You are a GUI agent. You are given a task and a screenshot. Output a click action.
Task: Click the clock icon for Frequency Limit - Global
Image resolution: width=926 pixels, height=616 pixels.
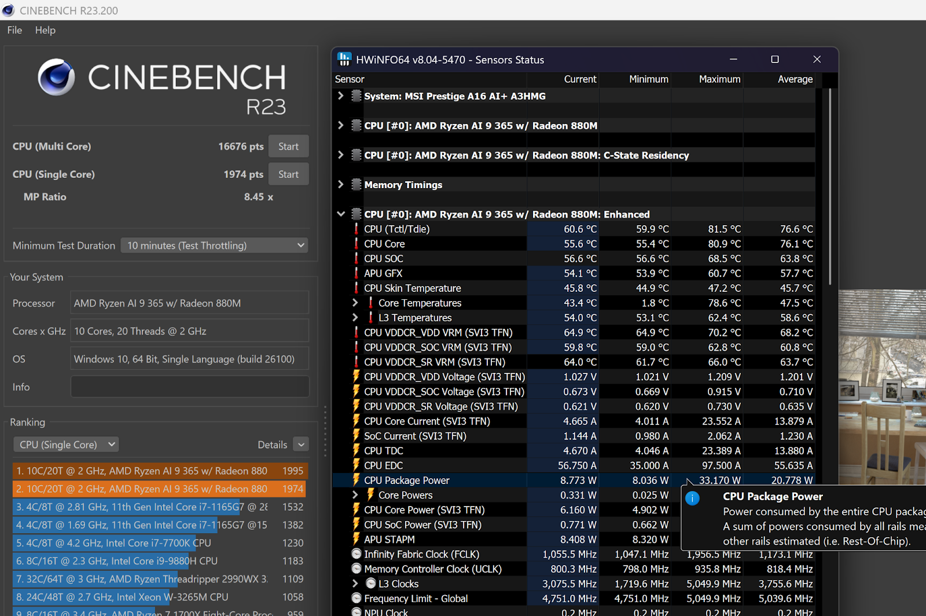(357, 599)
